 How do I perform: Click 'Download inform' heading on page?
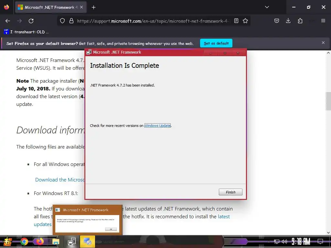tap(51, 130)
